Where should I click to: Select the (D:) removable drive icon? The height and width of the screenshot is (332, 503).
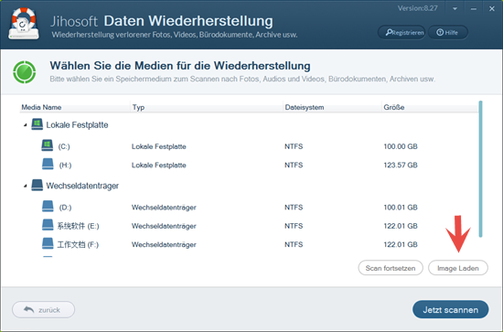click(48, 207)
